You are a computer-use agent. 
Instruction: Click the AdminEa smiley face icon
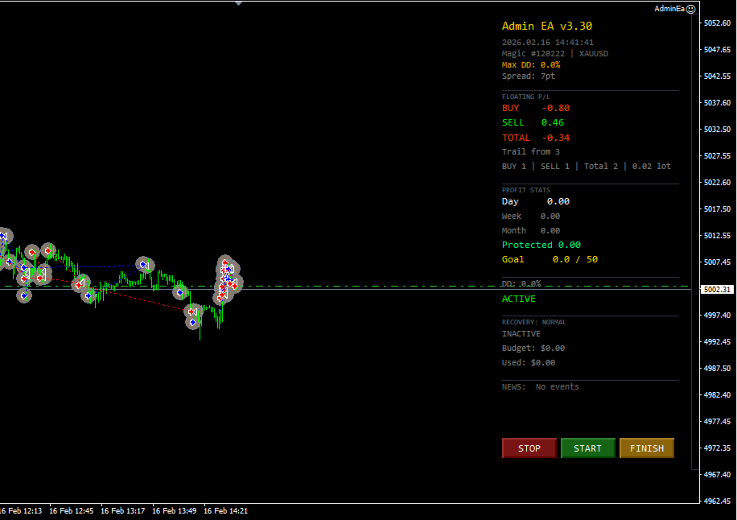[x=690, y=9]
